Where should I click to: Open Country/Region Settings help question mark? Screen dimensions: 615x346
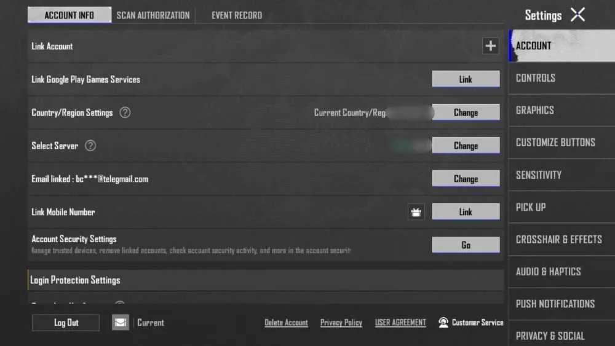pos(125,112)
